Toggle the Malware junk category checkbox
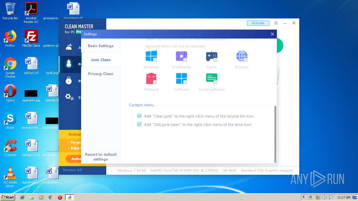The image size is (358, 201). click(155, 82)
